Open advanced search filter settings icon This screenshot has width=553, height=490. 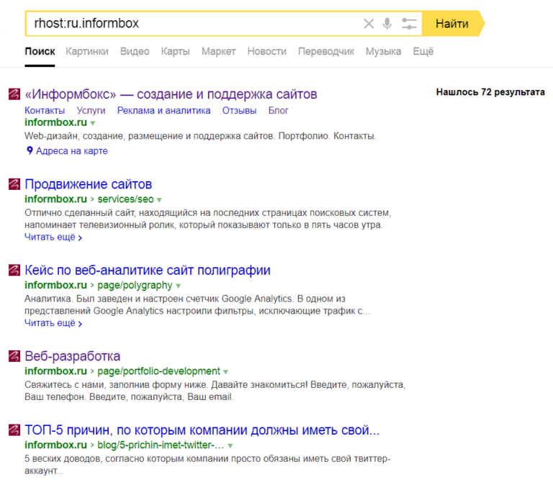click(409, 24)
